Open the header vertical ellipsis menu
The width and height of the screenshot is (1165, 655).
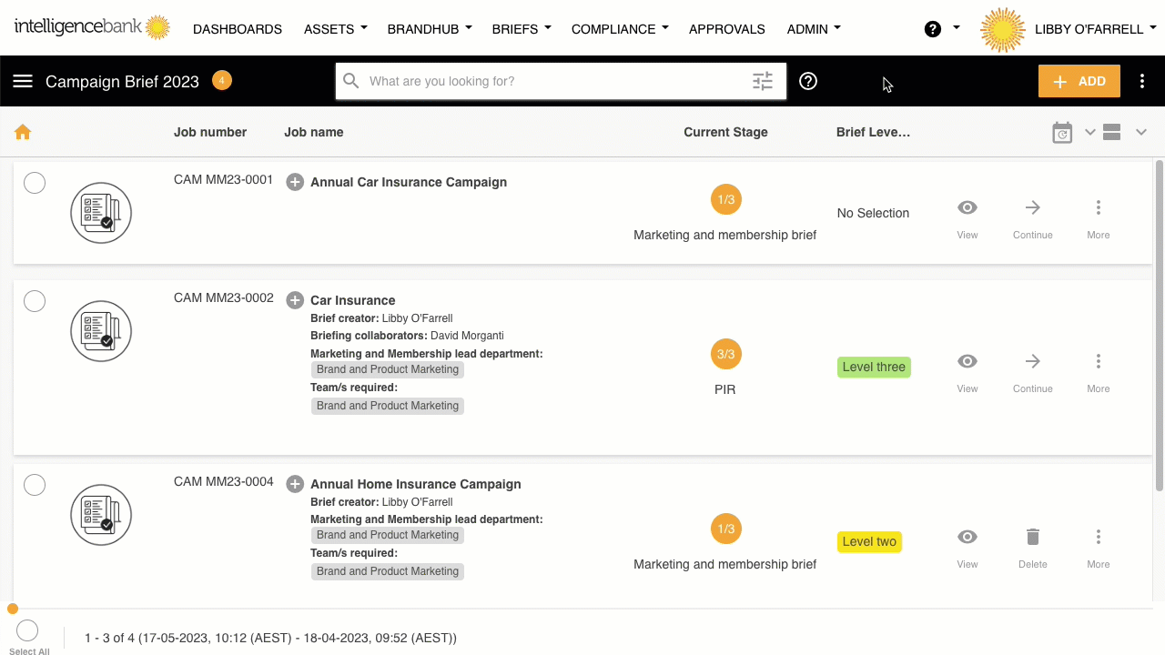pyautogui.click(x=1142, y=81)
